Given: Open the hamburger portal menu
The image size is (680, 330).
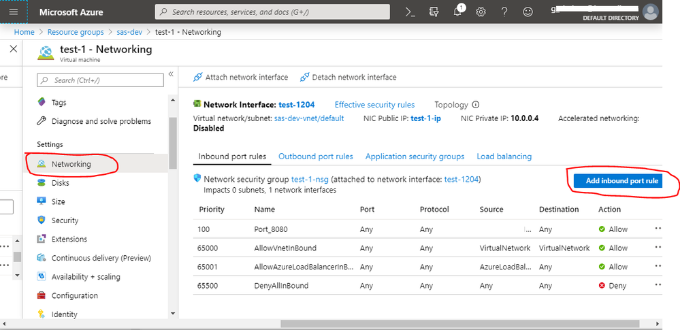Looking at the screenshot, I should coord(14,12).
